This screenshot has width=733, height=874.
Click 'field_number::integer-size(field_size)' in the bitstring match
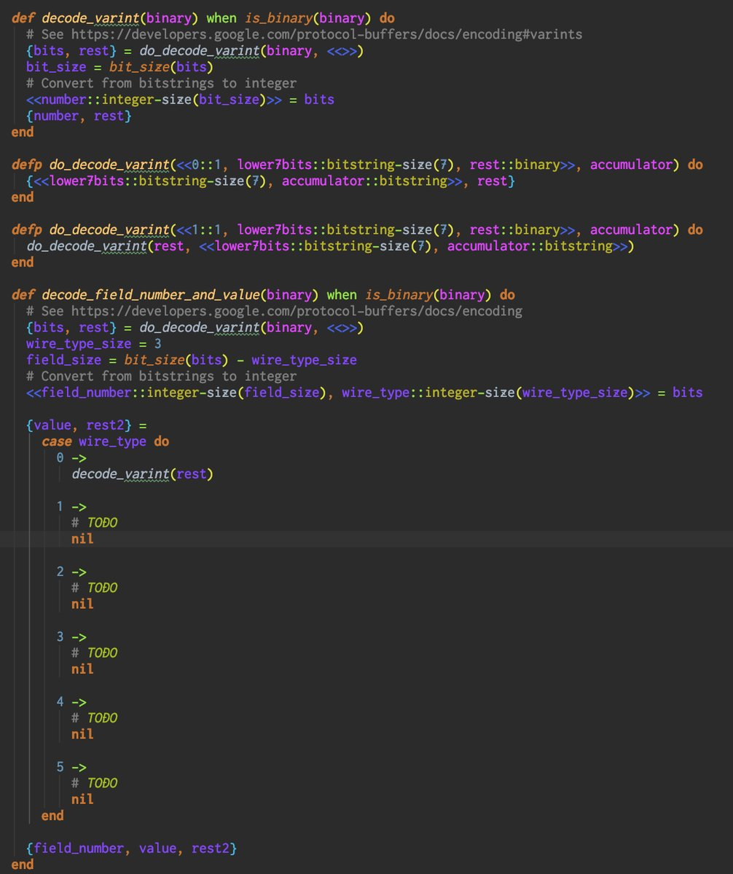pyautogui.click(x=184, y=393)
